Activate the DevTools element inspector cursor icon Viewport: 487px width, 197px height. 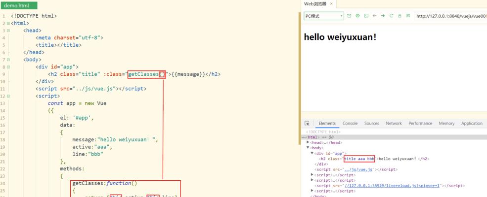pyautogui.click(x=307, y=123)
